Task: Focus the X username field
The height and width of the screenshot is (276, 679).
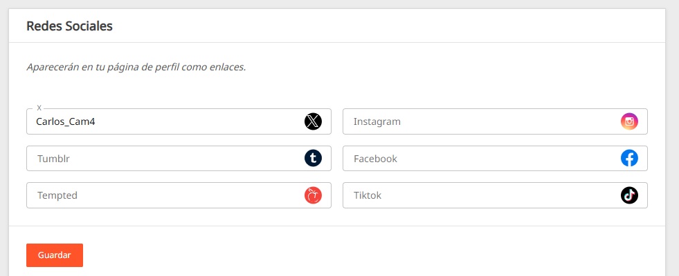Action: coord(179,121)
